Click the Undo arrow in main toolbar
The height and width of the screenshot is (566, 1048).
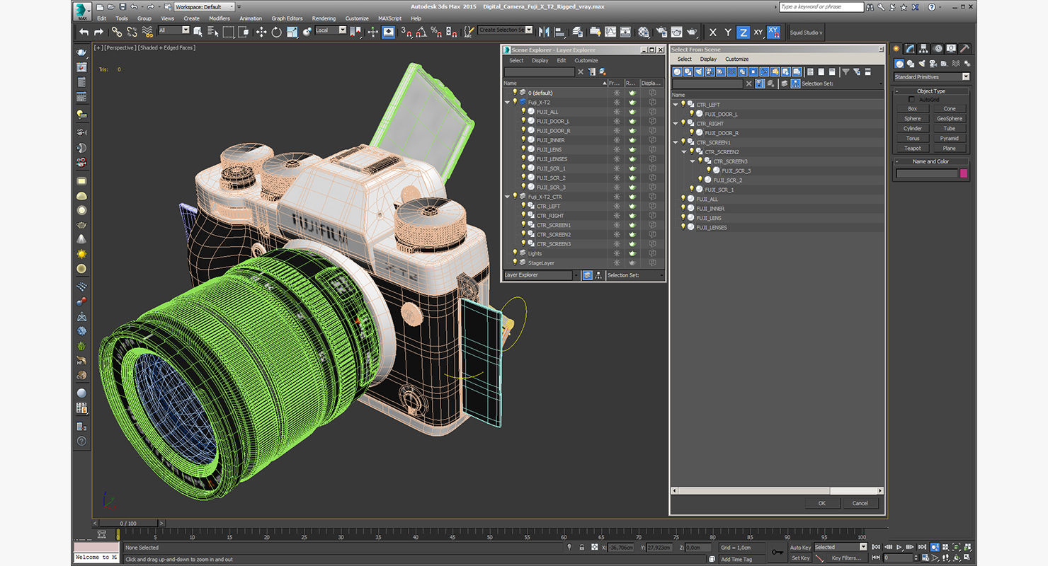point(84,32)
